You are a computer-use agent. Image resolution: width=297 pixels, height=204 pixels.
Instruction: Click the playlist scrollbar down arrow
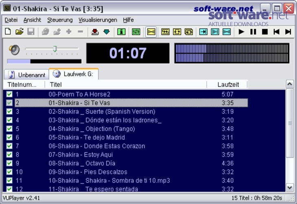pyautogui.click(x=290, y=188)
